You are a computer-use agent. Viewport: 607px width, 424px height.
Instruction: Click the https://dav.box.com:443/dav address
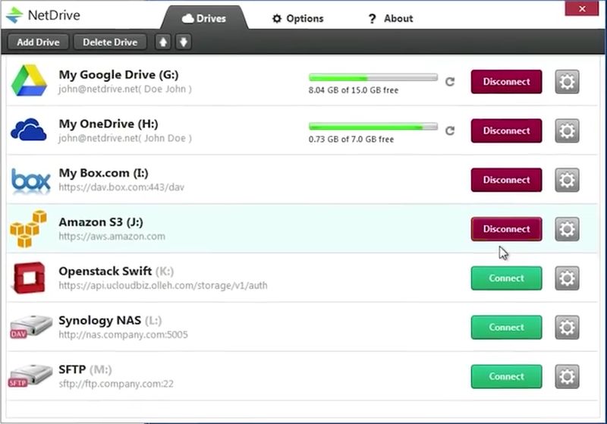click(121, 187)
